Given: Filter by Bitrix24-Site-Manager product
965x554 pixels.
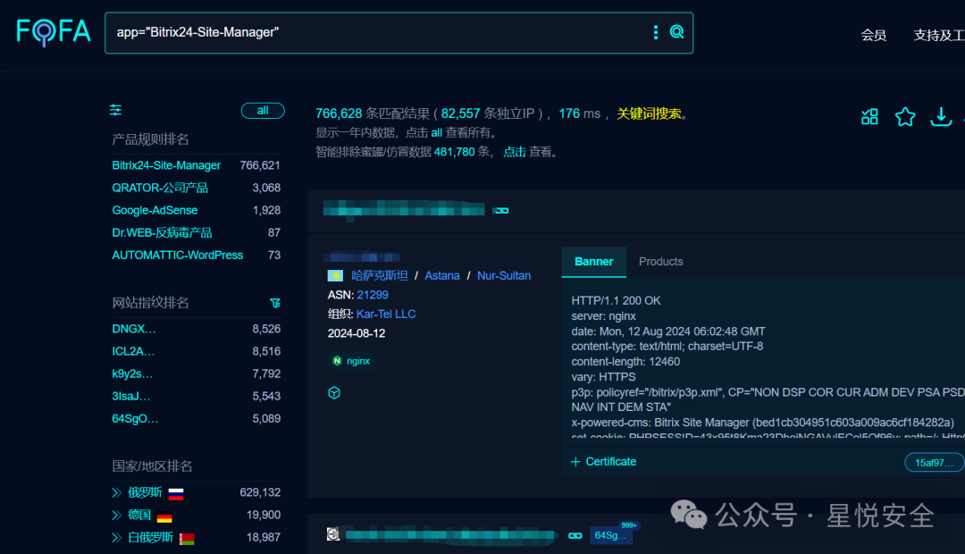Looking at the screenshot, I should tap(166, 165).
